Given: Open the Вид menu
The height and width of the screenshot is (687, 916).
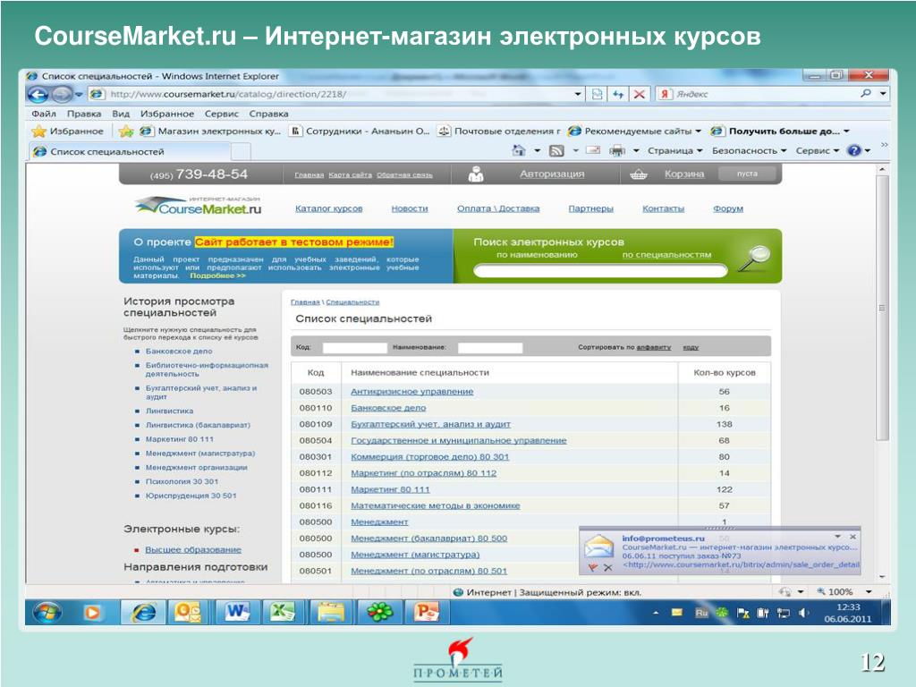Looking at the screenshot, I should 121,114.
